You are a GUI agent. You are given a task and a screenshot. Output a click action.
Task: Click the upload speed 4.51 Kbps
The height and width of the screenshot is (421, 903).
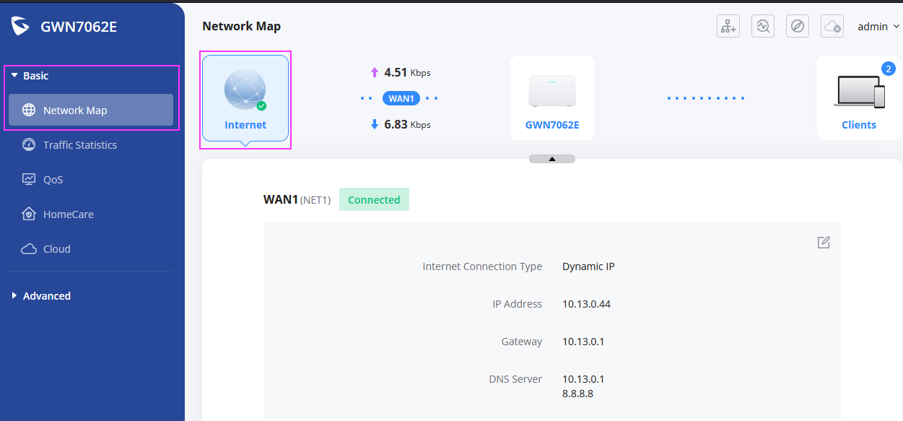pyautogui.click(x=407, y=72)
